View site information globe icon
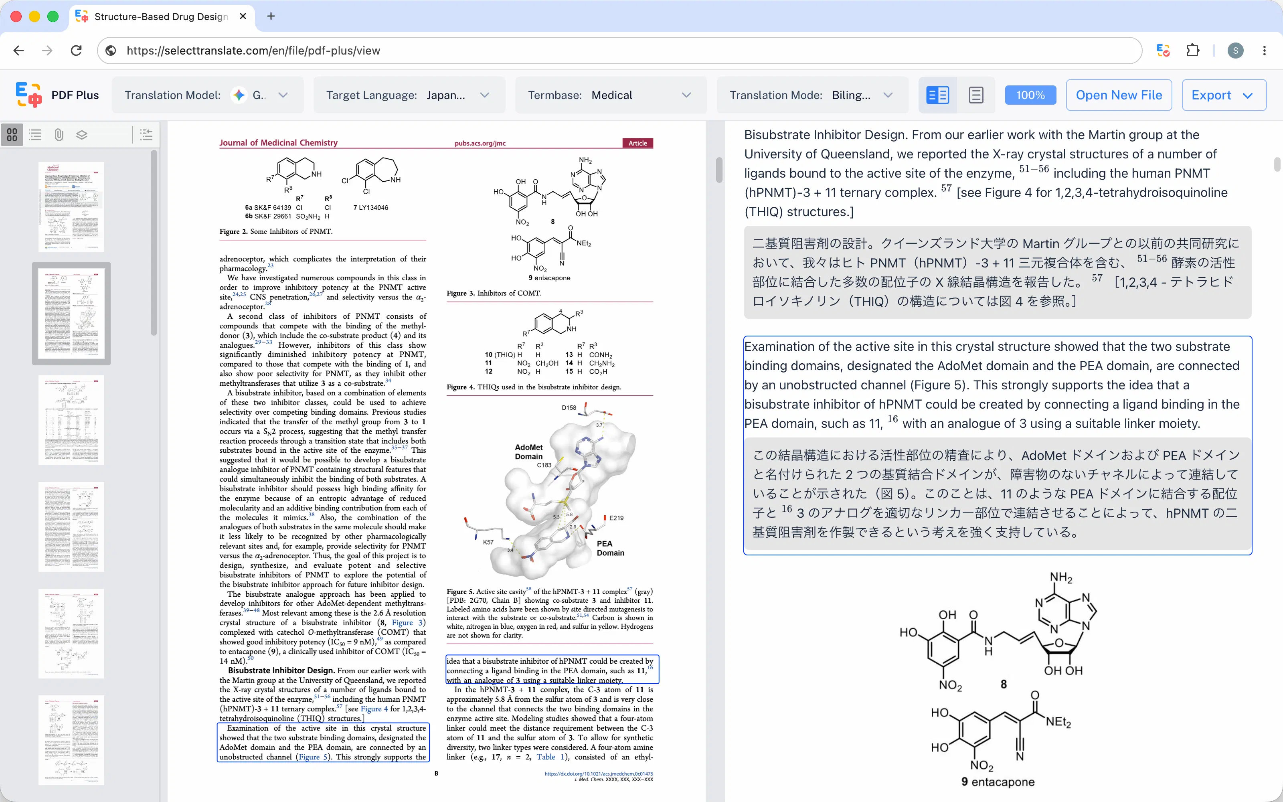 pyautogui.click(x=111, y=51)
